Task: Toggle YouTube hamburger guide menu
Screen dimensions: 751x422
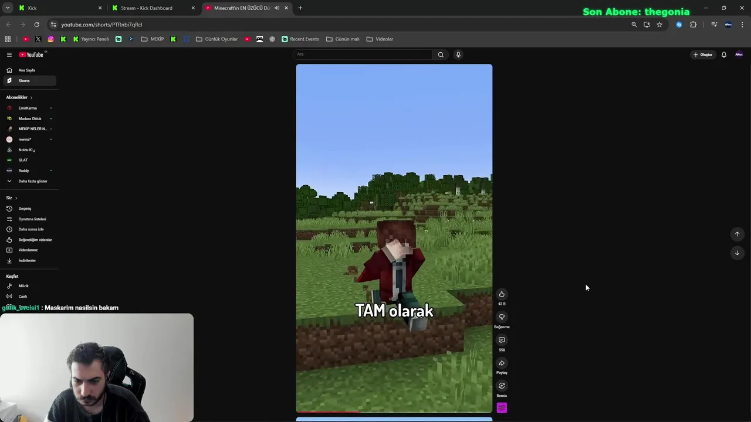Action: click(9, 55)
